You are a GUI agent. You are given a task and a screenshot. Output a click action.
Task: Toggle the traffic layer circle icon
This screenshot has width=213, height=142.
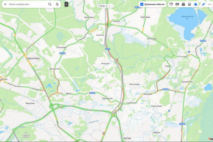(171, 4)
